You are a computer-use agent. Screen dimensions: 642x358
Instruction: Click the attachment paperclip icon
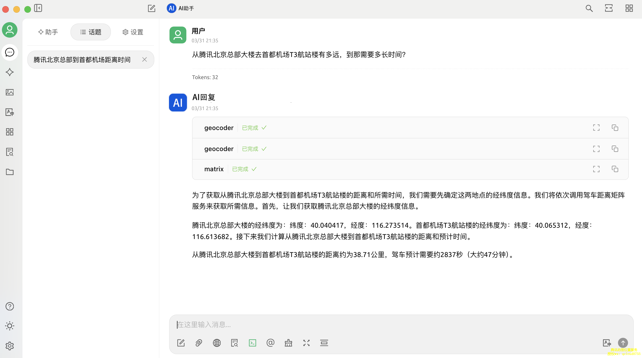tap(199, 343)
